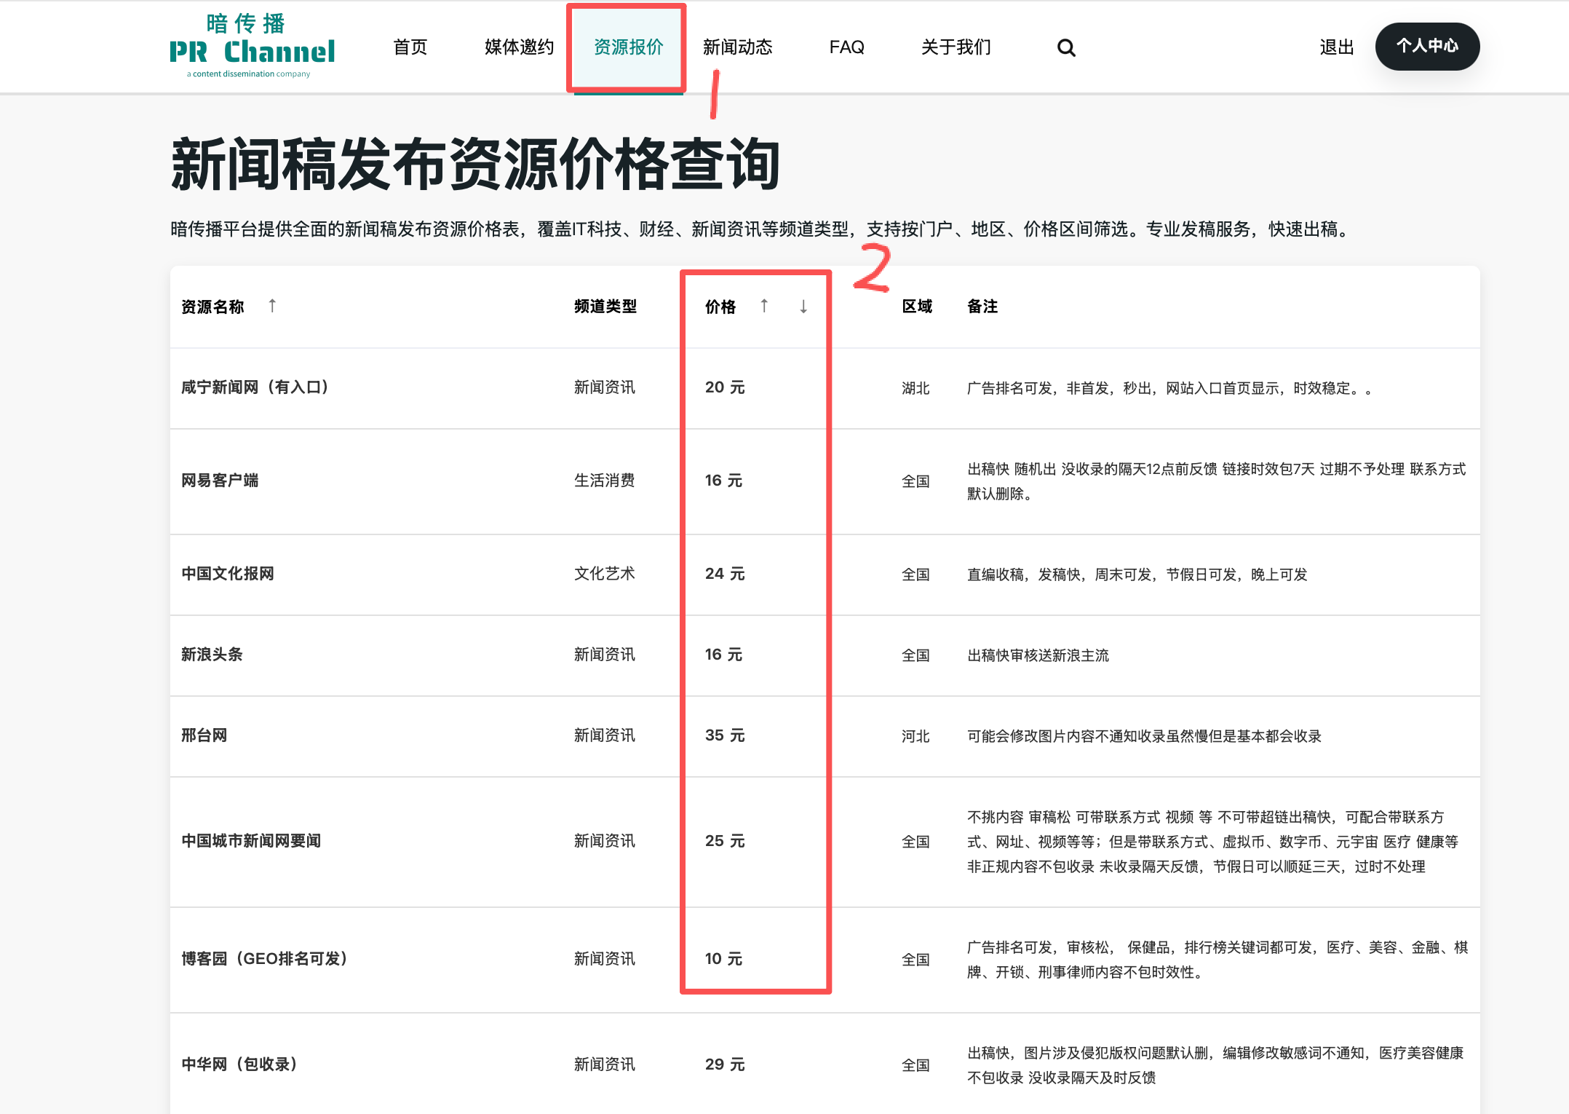
Task: Click page title 新闻稿发布资源价格查询
Action: click(475, 165)
